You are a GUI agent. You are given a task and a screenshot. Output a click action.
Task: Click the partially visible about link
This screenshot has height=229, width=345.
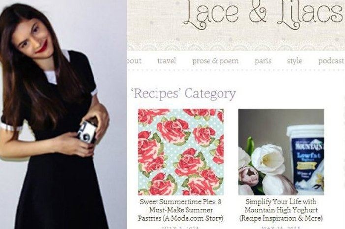[x=134, y=61]
